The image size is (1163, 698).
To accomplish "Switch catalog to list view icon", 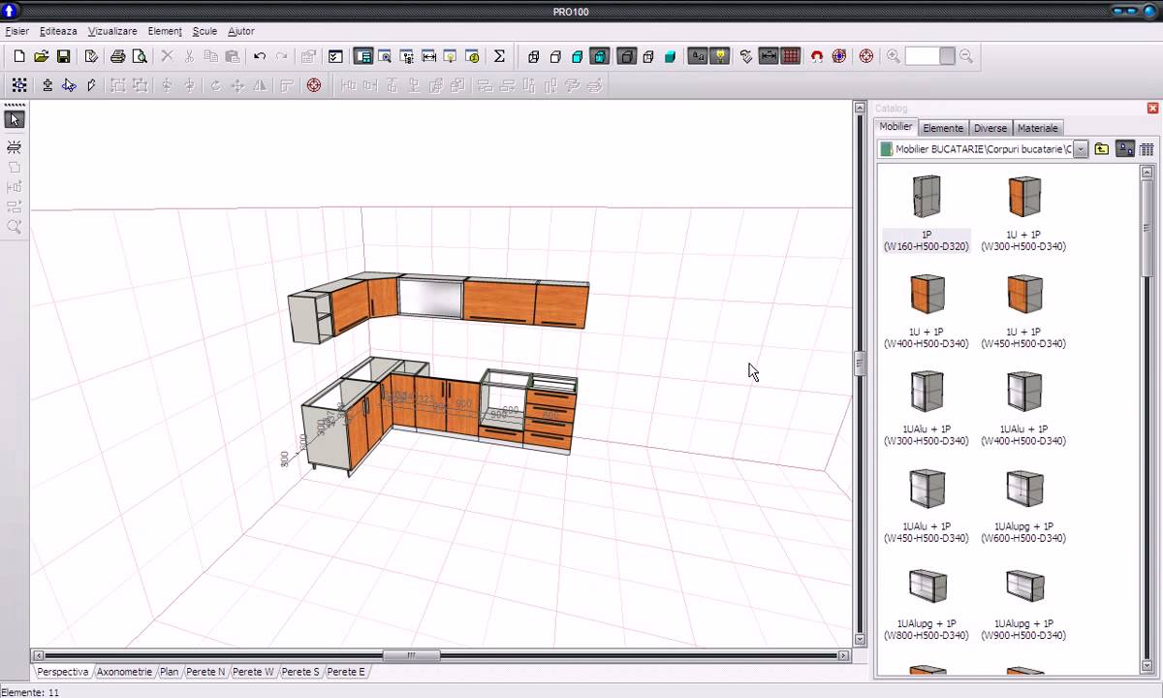I will [x=1147, y=149].
